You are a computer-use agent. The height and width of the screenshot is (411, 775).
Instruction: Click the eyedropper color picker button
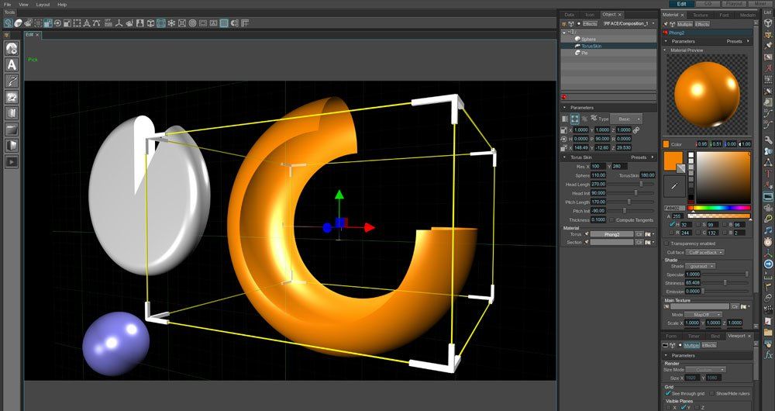click(674, 187)
